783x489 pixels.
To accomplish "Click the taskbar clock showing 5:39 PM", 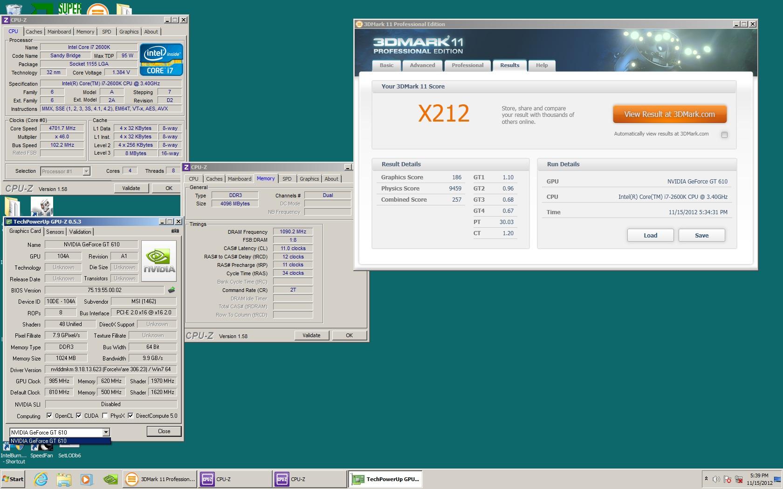I will pos(759,479).
